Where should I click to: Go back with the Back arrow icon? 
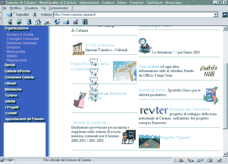pos(10,22)
